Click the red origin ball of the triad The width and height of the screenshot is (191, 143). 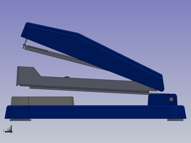coord(11,132)
